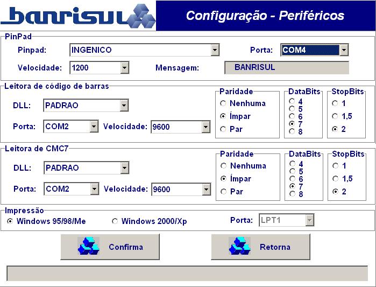Click the 'Impressão' group label

pyautogui.click(x=24, y=211)
